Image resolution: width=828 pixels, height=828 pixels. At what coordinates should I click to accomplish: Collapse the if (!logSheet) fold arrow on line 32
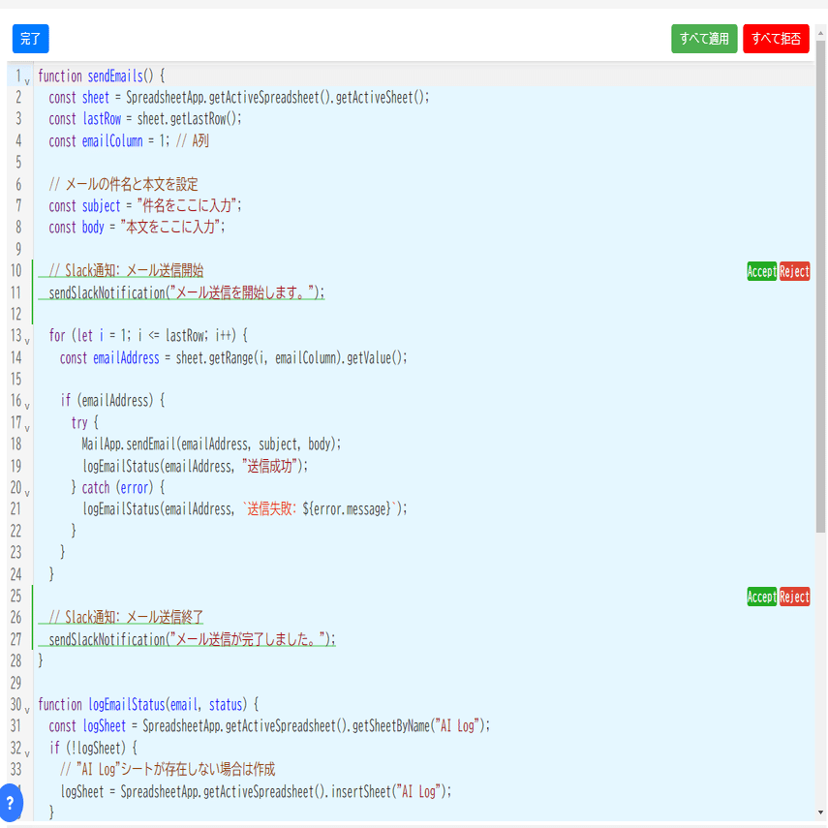coord(27,753)
